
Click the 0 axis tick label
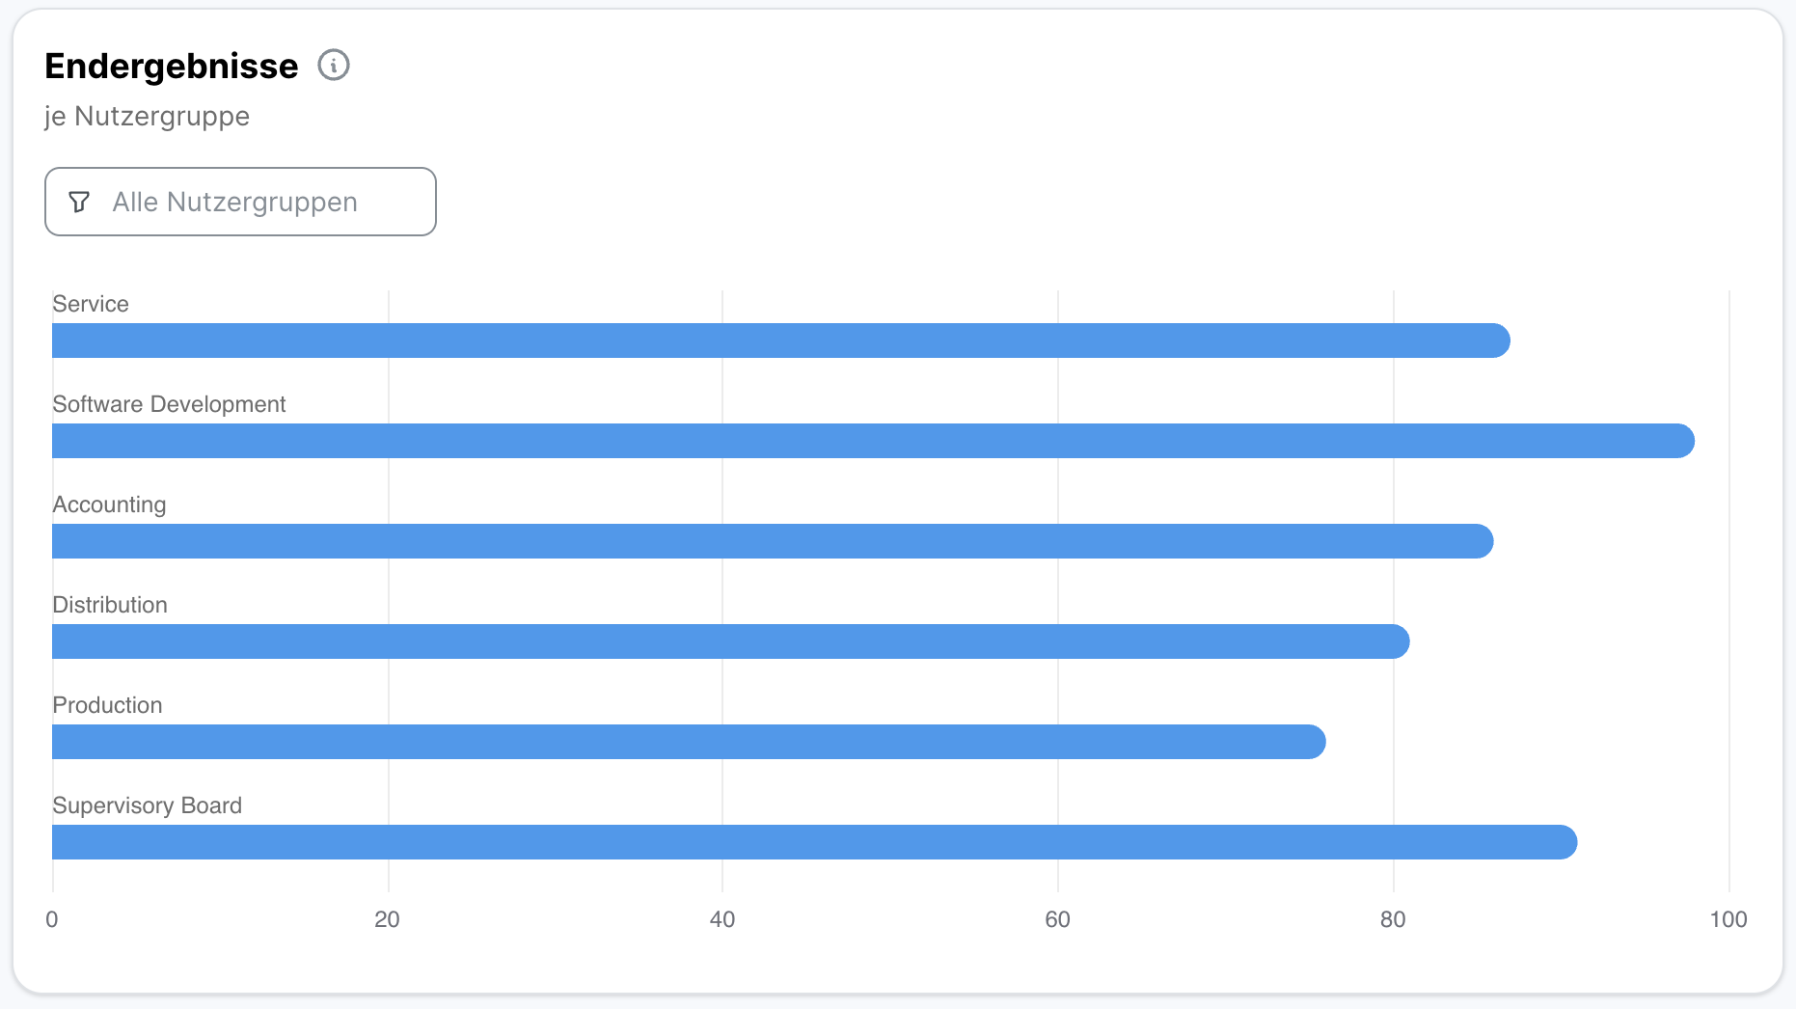tap(52, 919)
